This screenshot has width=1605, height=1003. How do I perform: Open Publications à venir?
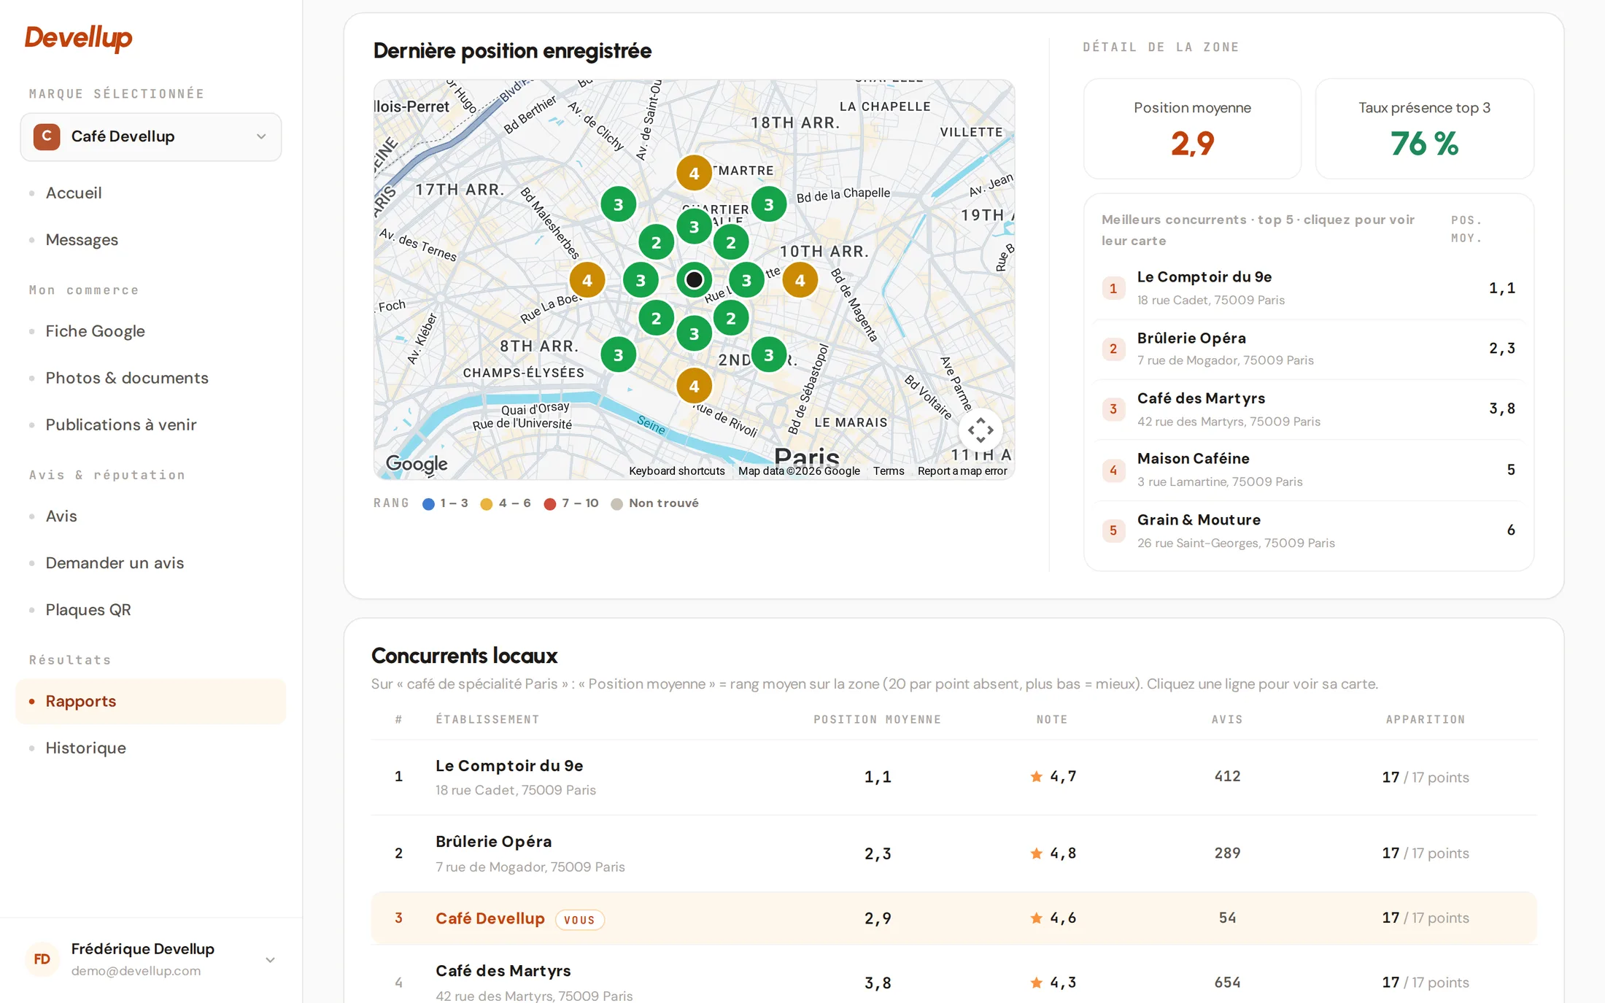point(120,425)
